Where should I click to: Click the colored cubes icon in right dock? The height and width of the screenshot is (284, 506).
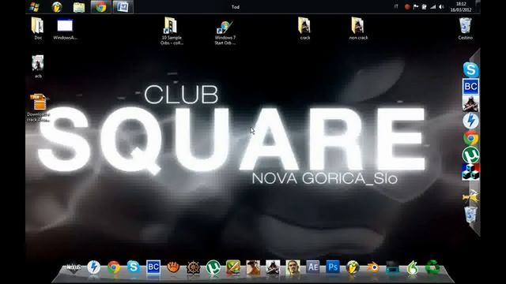point(471,172)
